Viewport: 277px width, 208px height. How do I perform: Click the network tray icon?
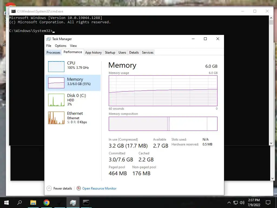(x=236, y=203)
